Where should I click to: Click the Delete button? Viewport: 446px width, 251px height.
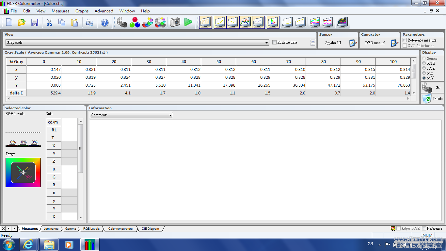tap(432, 98)
